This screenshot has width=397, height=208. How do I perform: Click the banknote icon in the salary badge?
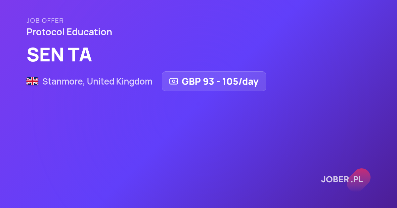point(174,81)
